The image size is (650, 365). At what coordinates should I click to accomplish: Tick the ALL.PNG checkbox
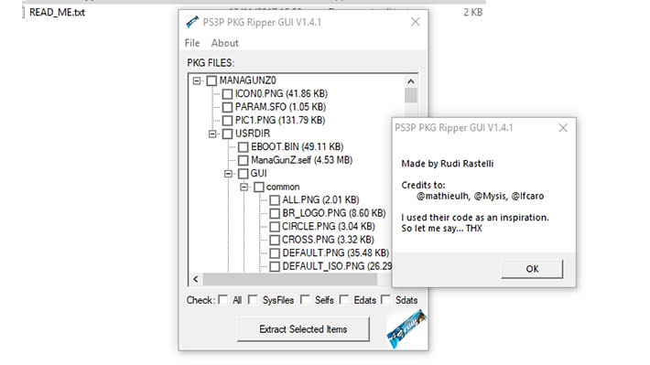tap(275, 200)
